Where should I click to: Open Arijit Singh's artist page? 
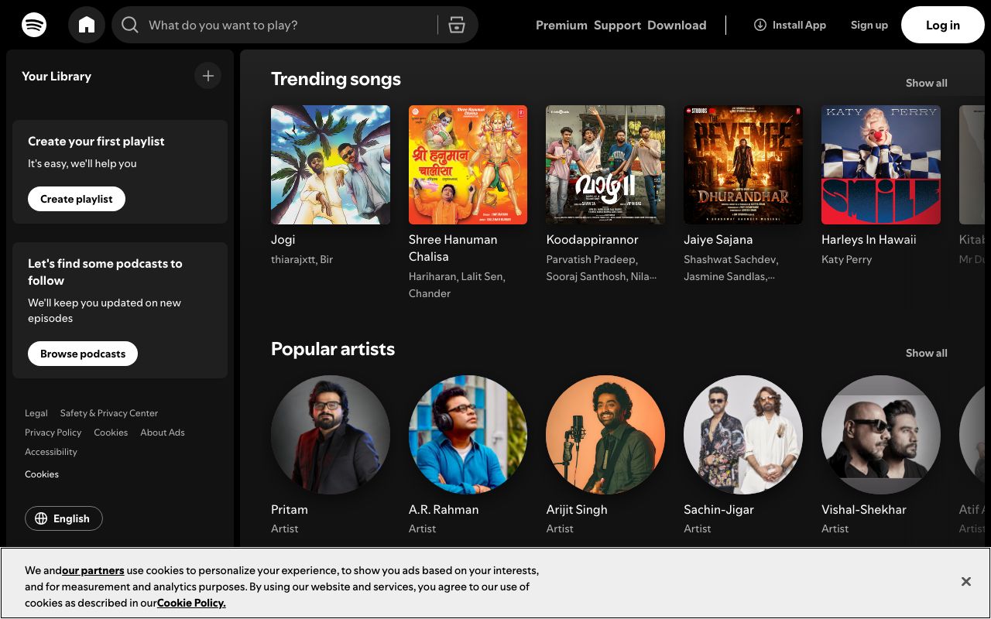tap(605, 435)
